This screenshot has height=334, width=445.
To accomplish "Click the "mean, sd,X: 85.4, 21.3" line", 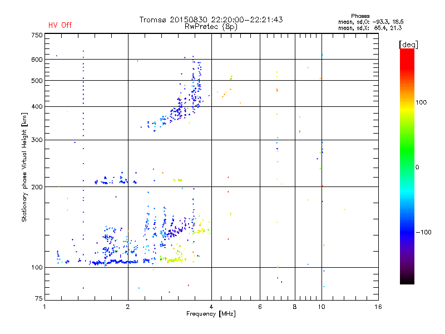I will [x=370, y=28].
